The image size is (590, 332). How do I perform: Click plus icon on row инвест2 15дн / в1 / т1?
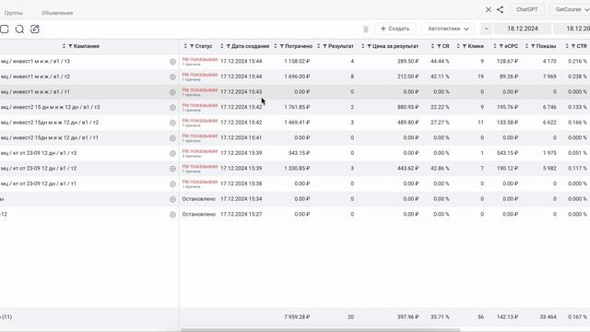tap(172, 138)
